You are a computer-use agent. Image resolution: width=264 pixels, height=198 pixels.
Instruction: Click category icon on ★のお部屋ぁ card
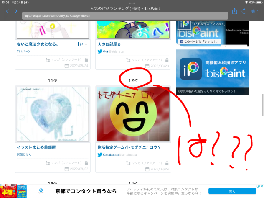point(128,60)
